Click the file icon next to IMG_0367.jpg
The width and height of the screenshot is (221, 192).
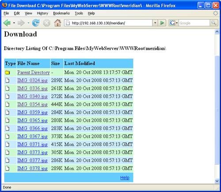(8, 137)
